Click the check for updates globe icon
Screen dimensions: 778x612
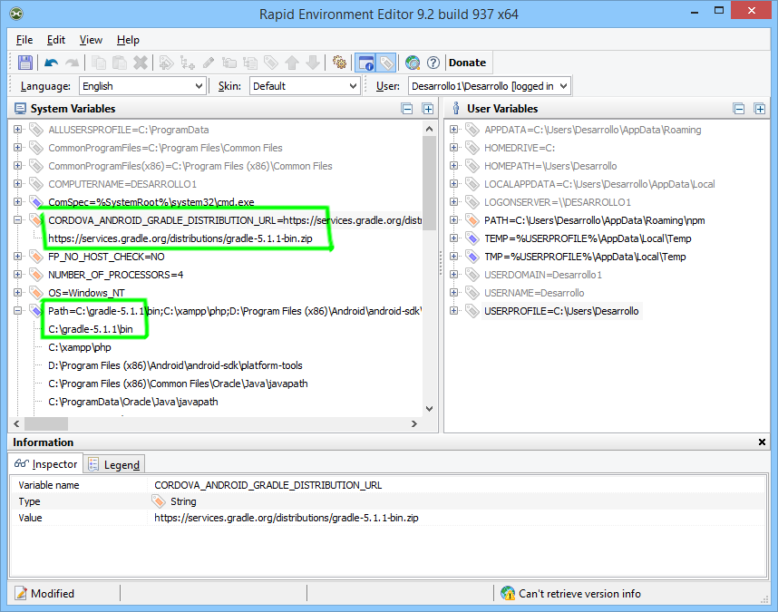pos(413,63)
